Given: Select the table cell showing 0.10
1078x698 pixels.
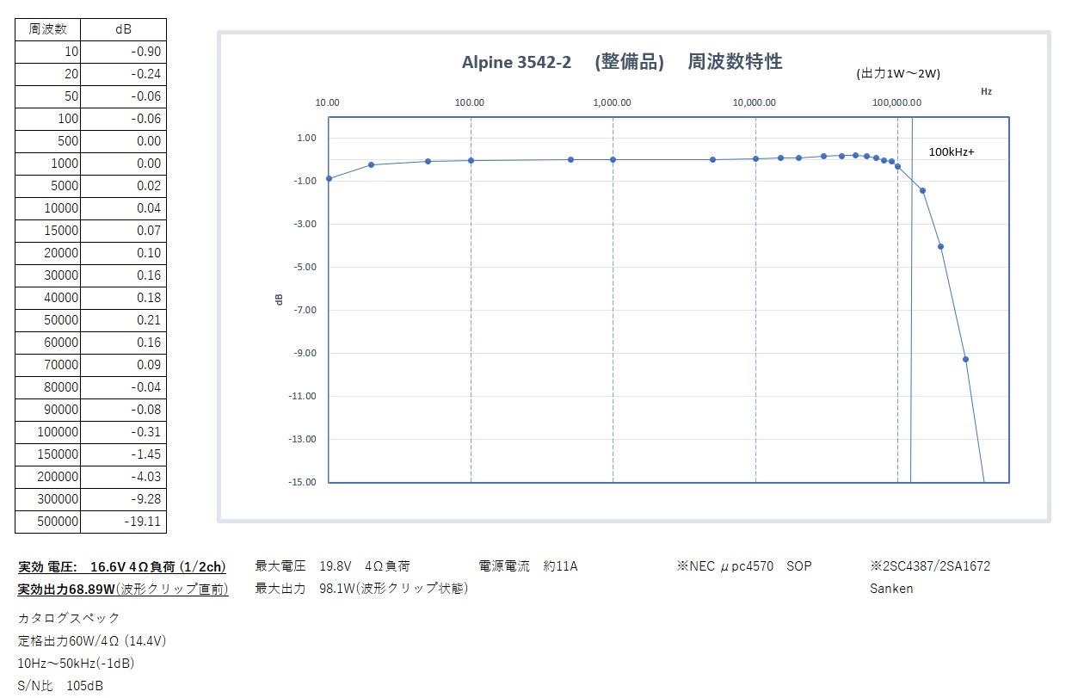Looking at the screenshot, I should [x=123, y=253].
